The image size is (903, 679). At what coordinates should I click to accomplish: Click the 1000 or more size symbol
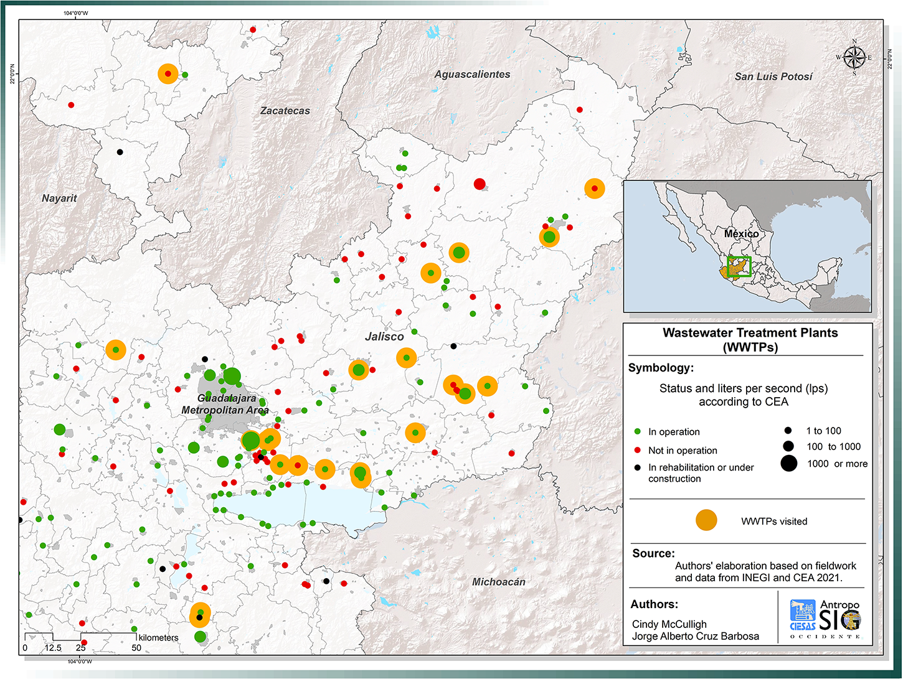click(x=788, y=463)
